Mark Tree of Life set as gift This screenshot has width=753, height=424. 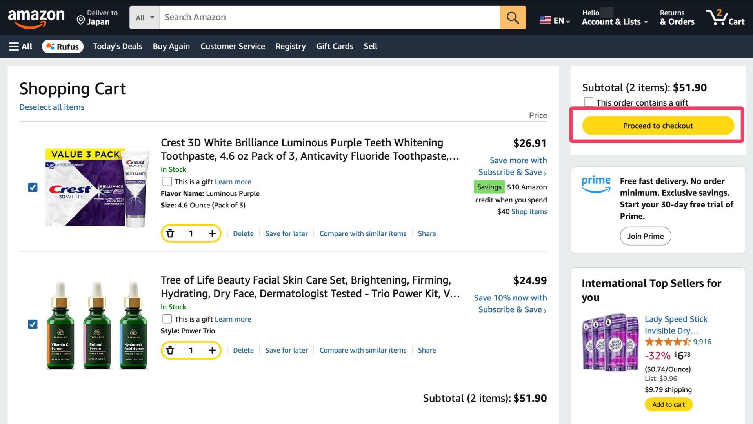point(167,319)
